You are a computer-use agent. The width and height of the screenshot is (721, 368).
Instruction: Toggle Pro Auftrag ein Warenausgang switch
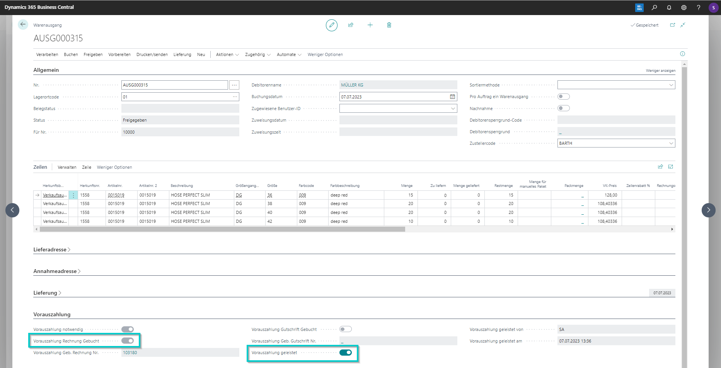[563, 97]
